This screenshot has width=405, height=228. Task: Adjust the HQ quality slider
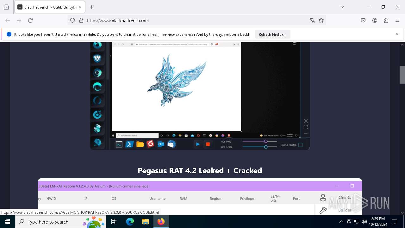[x=259, y=142]
